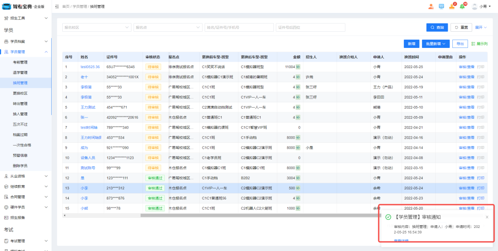Click the sidebar collapse icon beside the breadcrumb
The width and height of the screenshot is (498, 251).
pos(57,6)
